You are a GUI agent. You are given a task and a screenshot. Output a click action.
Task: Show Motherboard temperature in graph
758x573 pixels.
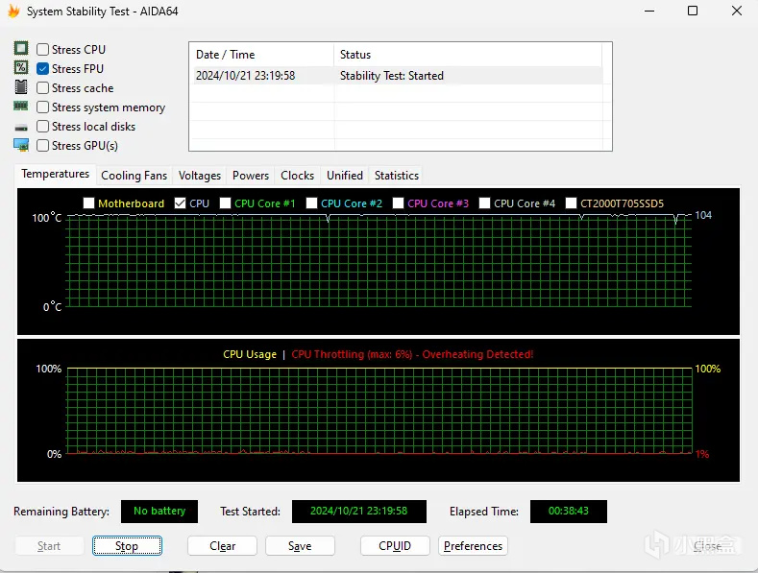pos(88,203)
